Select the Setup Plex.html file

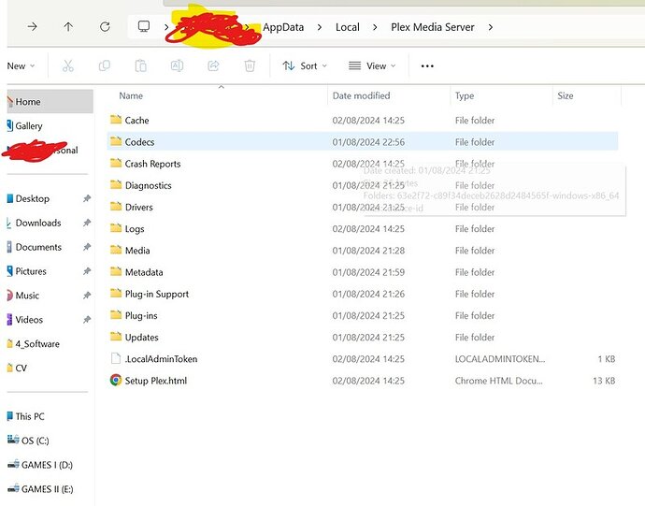click(363, 381)
